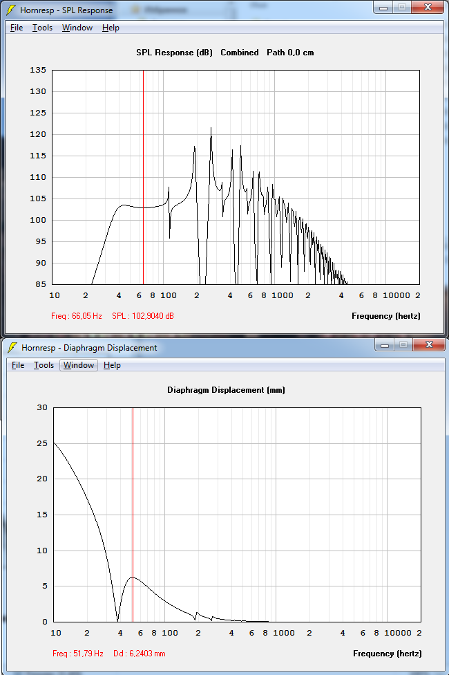Open Tools menu in Diaphragm Displacement window

(x=44, y=365)
